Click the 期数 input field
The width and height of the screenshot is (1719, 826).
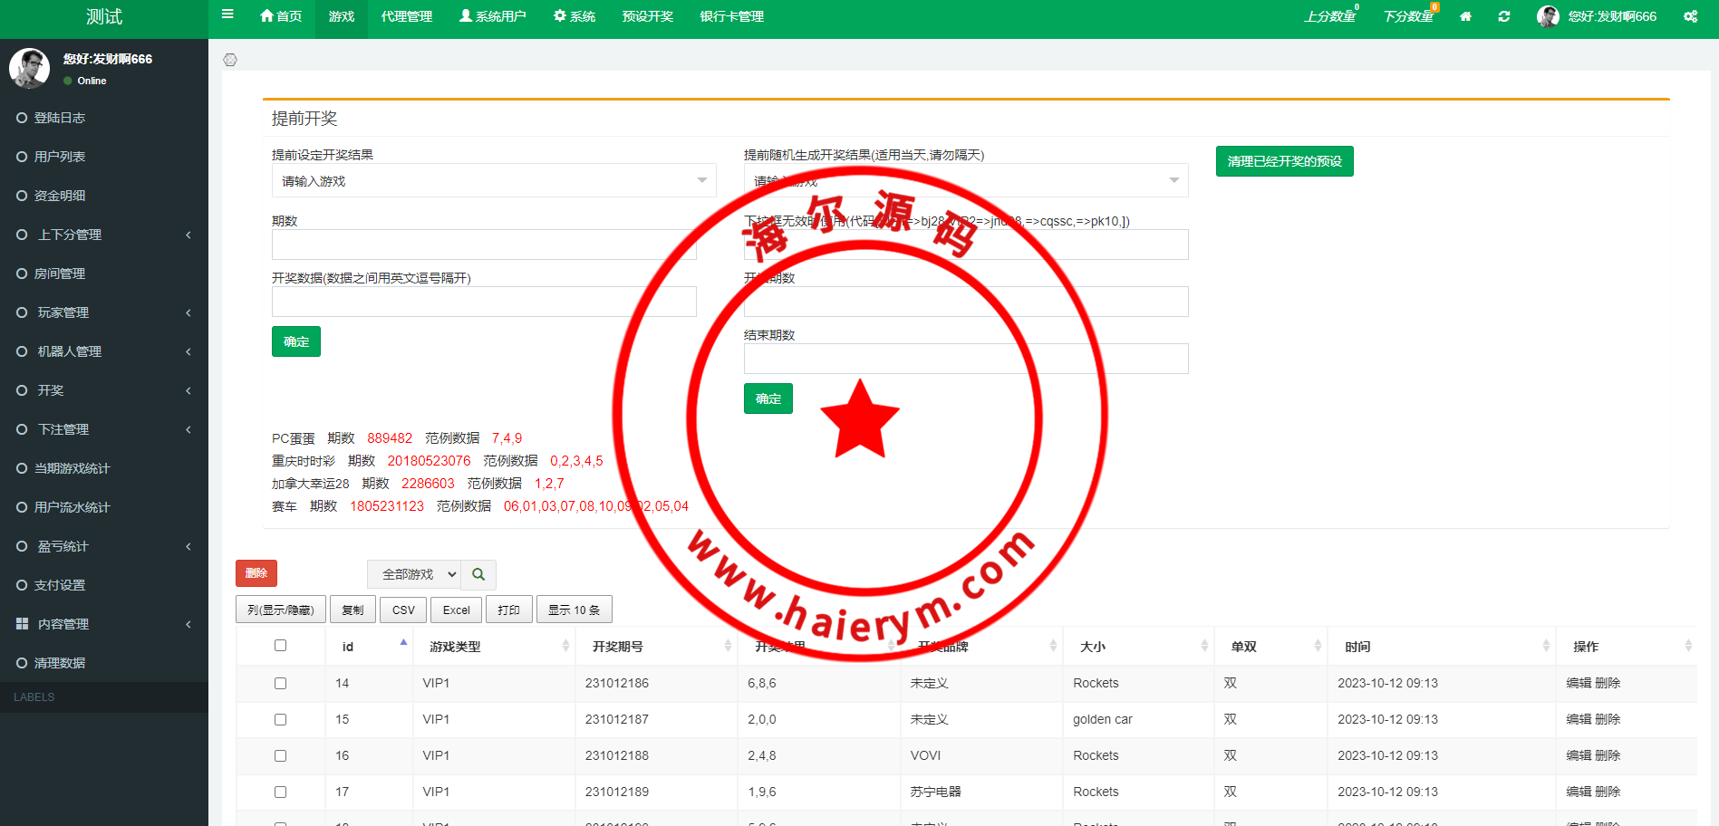pos(484,245)
